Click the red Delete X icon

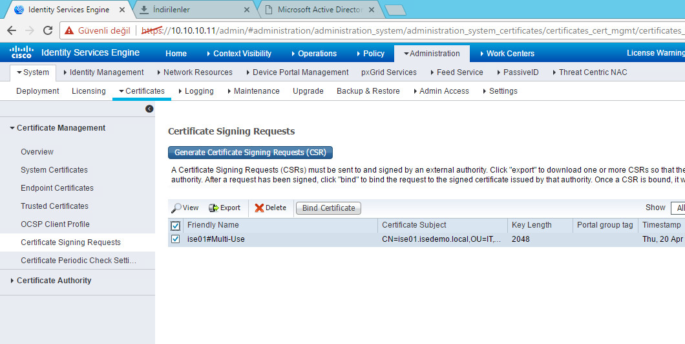(x=259, y=208)
